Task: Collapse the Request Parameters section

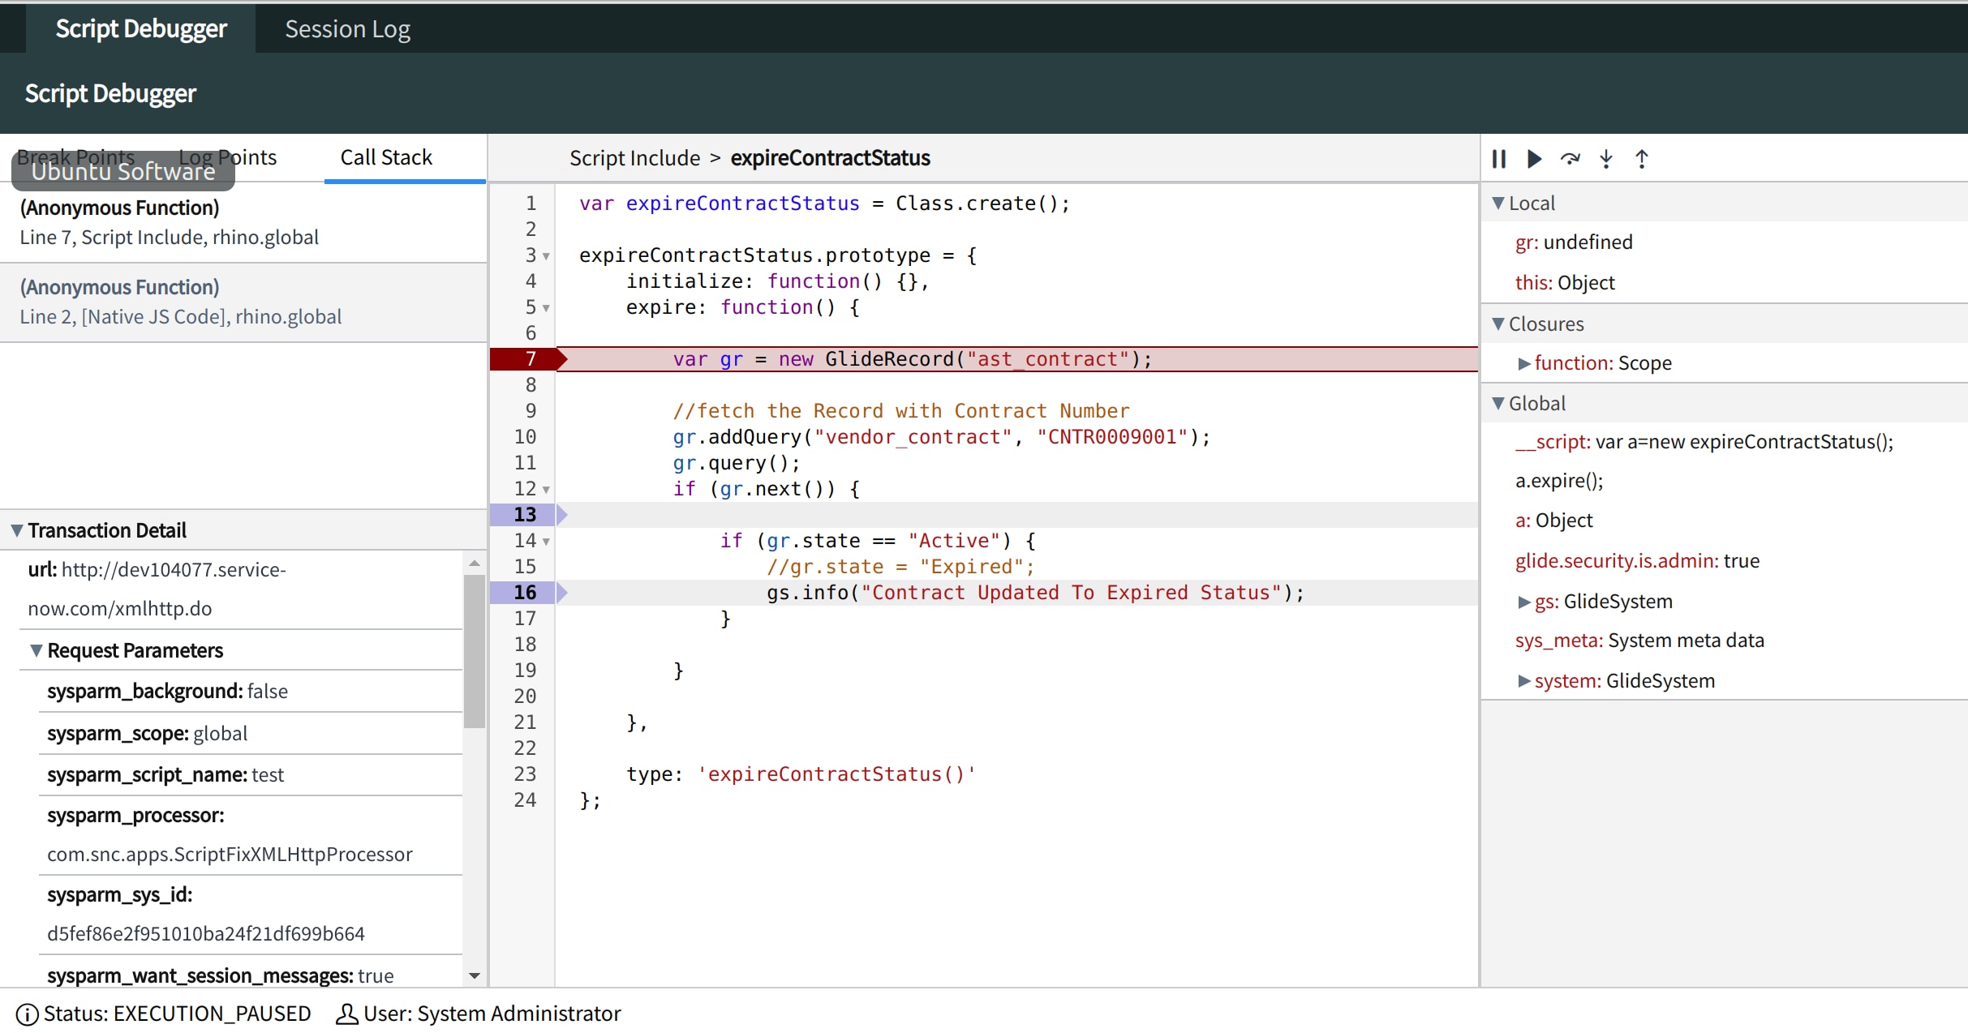Action: 35,649
